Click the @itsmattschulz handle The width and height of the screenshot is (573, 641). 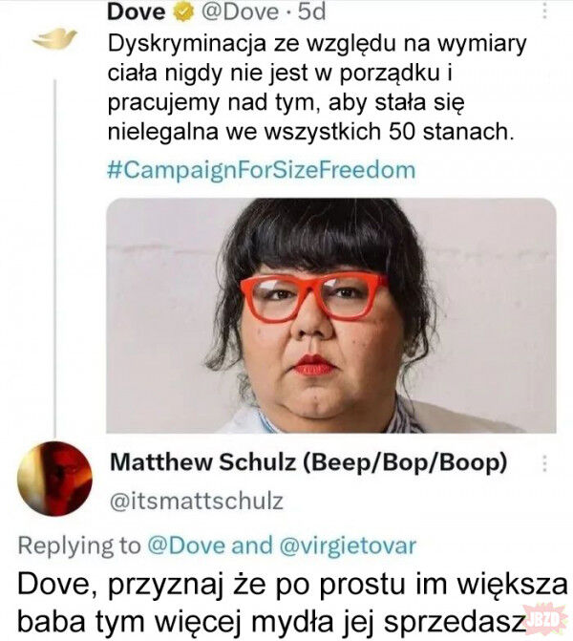[197, 502]
